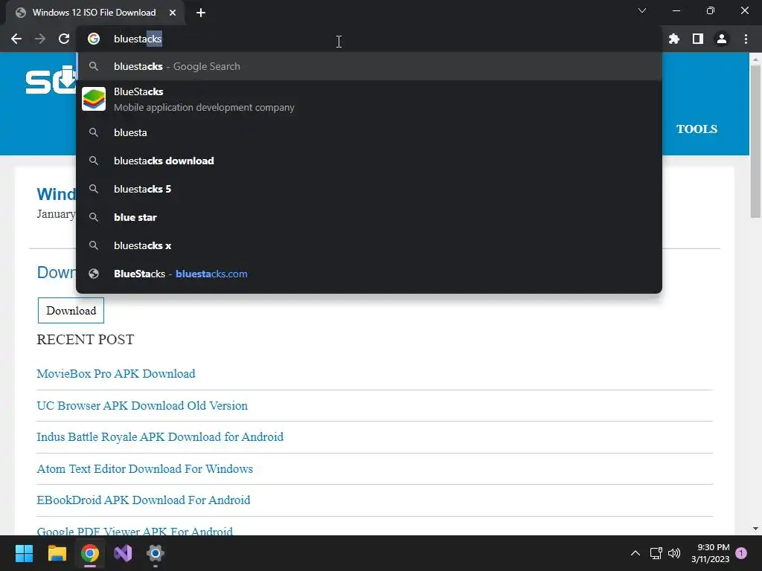Toggle the Chrome side panel icon

698,39
